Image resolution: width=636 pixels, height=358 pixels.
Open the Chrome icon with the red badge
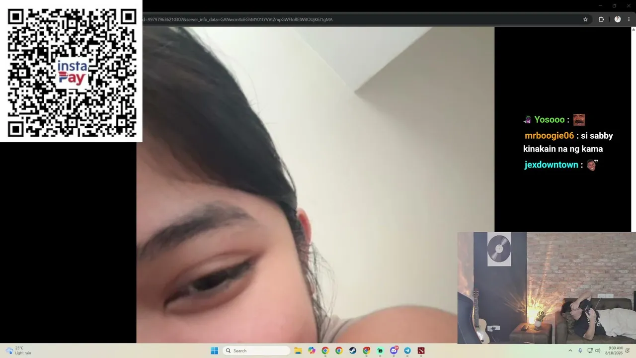pos(366,351)
